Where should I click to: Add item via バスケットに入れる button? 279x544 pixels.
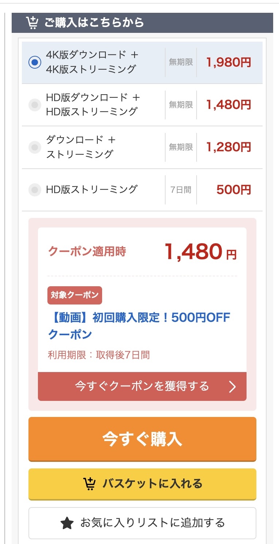[142, 484]
